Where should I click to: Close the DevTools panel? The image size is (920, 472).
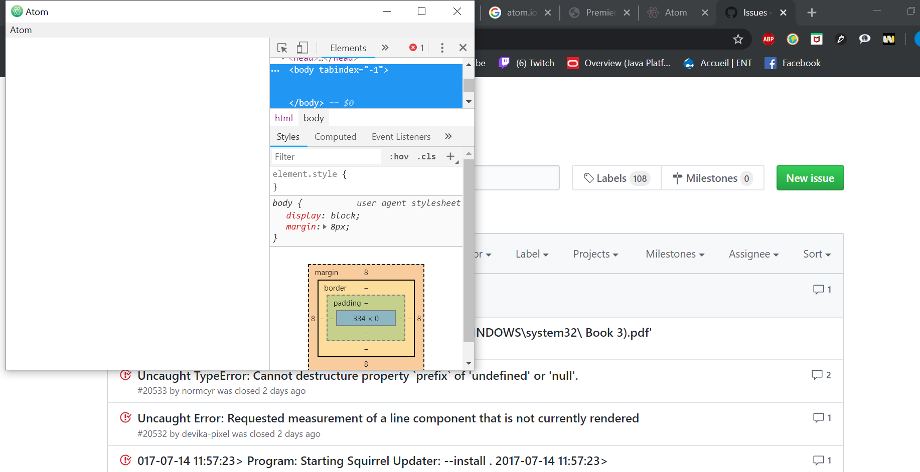[x=463, y=48]
